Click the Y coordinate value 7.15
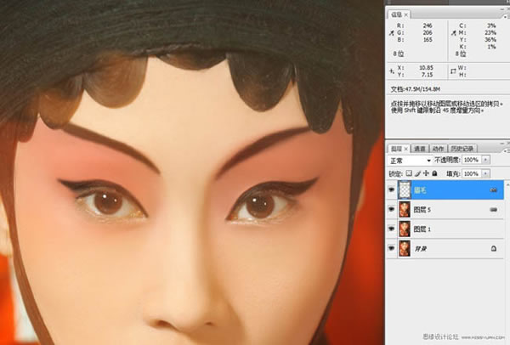The height and width of the screenshot is (345, 510). point(428,75)
